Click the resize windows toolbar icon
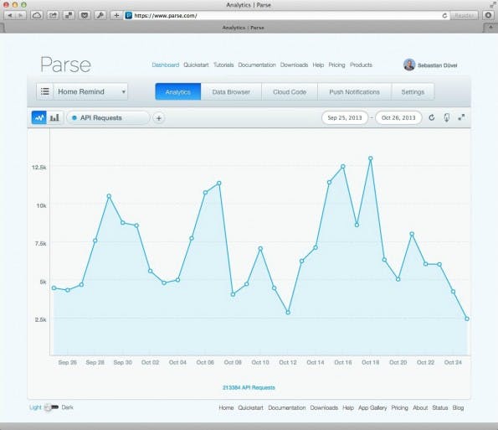The width and height of the screenshot is (498, 430). pos(69,15)
